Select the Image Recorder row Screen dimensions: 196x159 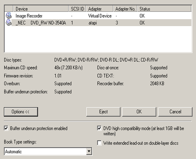(98, 16)
